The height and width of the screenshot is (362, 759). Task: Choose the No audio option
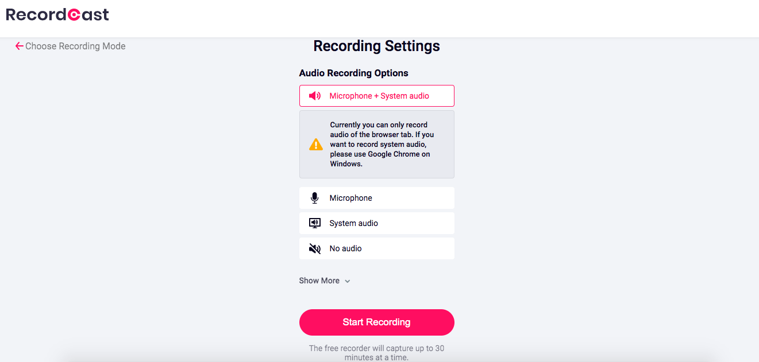377,248
